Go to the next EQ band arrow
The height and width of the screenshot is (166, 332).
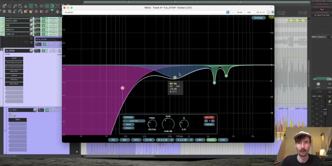pos(212,121)
